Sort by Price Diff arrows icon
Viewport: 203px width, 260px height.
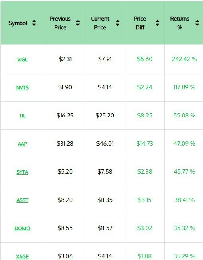[x=158, y=23]
